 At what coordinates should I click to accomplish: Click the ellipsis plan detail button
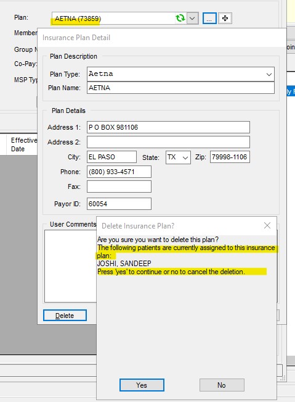209,19
